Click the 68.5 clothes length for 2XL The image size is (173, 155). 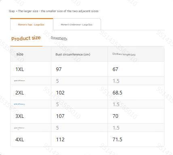point(117,93)
